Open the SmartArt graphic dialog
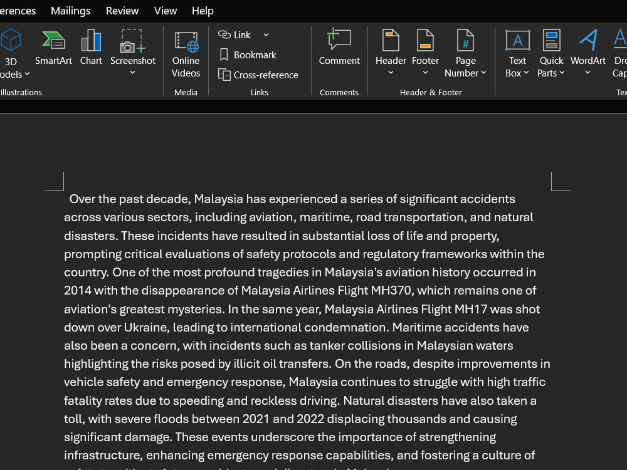 [53, 47]
